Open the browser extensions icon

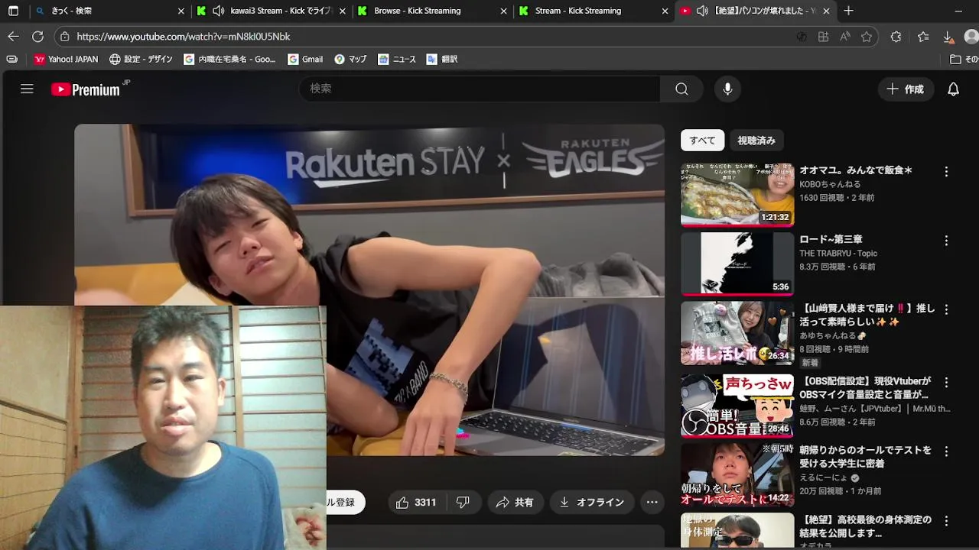click(x=896, y=37)
